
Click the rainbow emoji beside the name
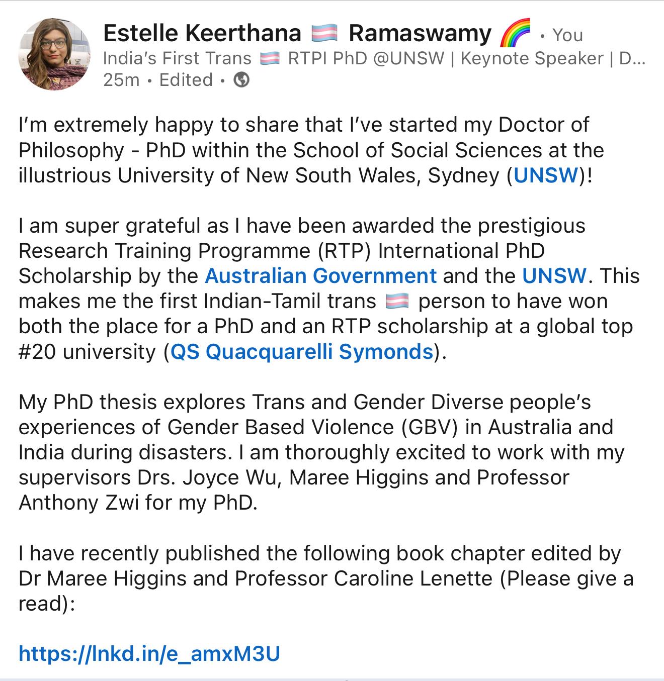click(x=516, y=33)
